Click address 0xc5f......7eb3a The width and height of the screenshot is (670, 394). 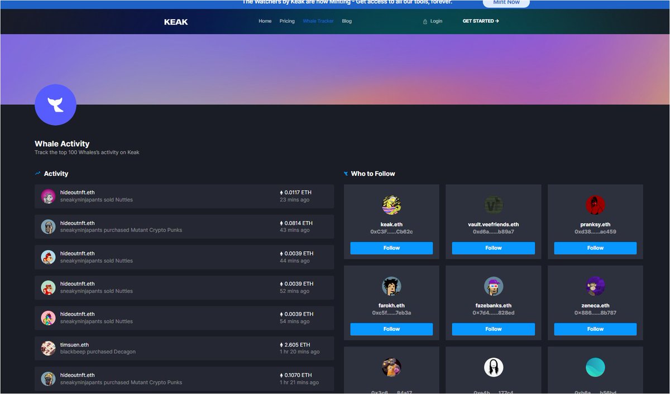(391, 313)
